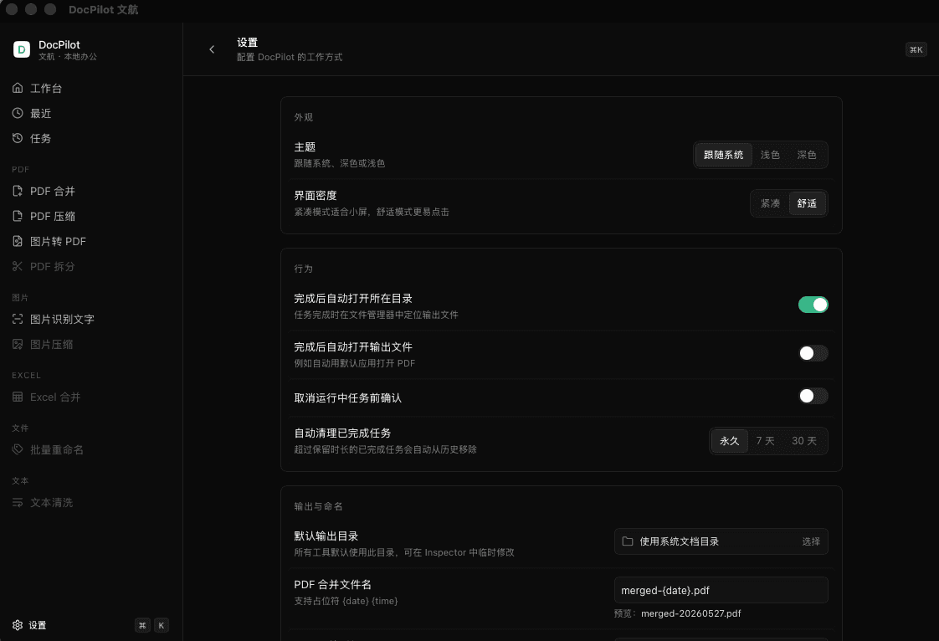Toggle 取消运行中任务前确认 switch
The width and height of the screenshot is (939, 641).
[x=813, y=396]
